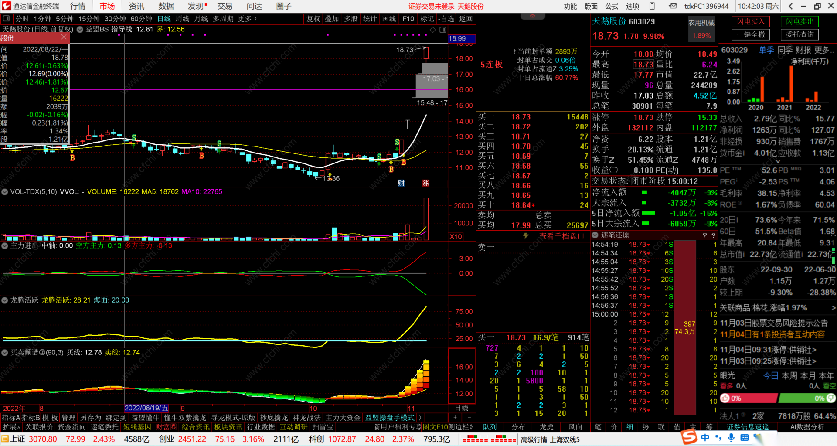Collapse the panel with the red up chevron

click(532, 16)
